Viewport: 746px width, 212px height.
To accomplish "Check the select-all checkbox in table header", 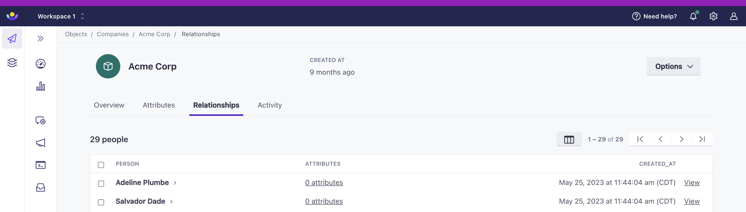I will (101, 165).
